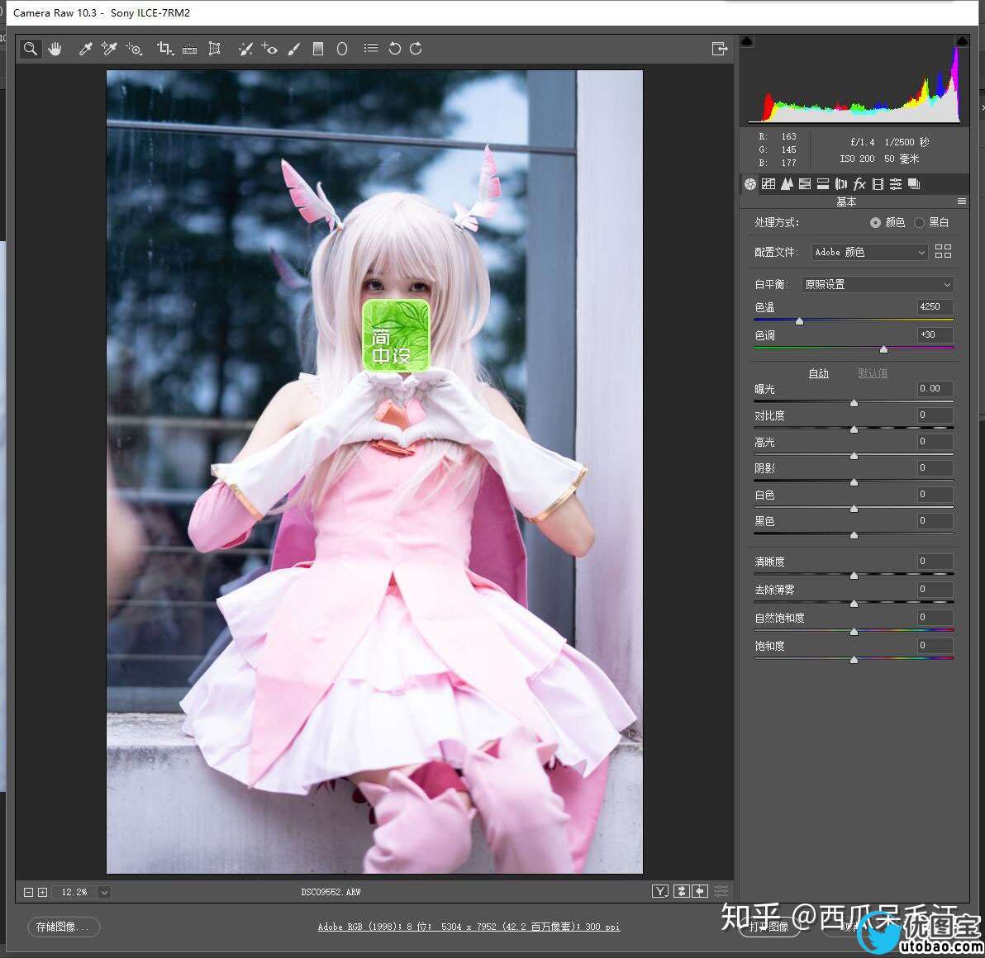Open the Snapshots panel tab
The width and height of the screenshot is (985, 958).
tap(914, 184)
